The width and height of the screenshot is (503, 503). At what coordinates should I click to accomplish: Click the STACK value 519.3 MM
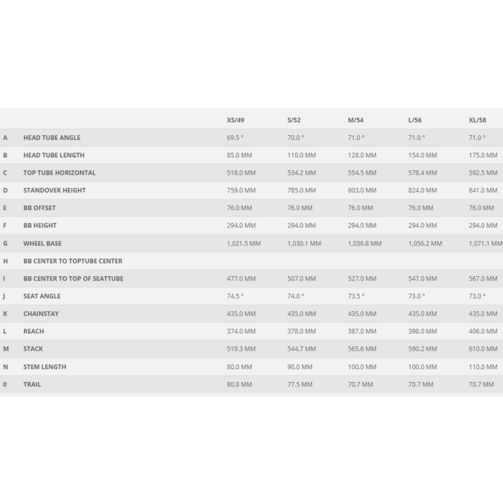click(241, 349)
